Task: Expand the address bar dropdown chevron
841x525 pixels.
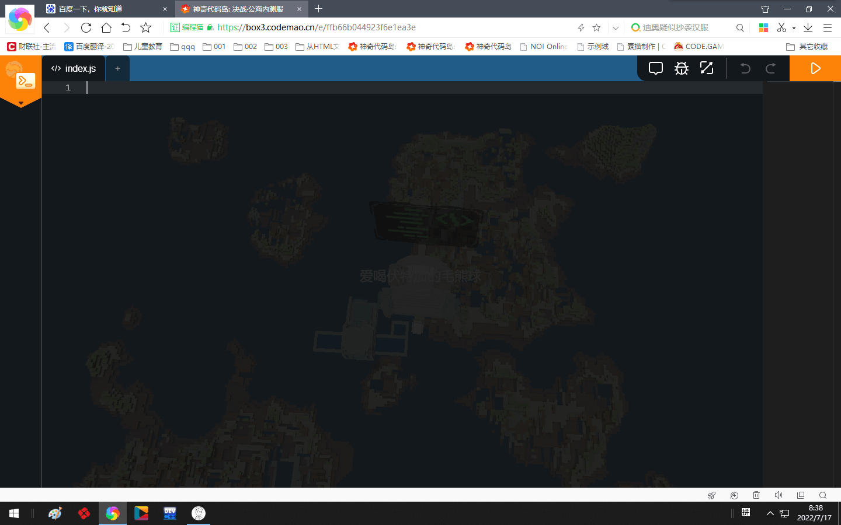Action: pyautogui.click(x=616, y=27)
